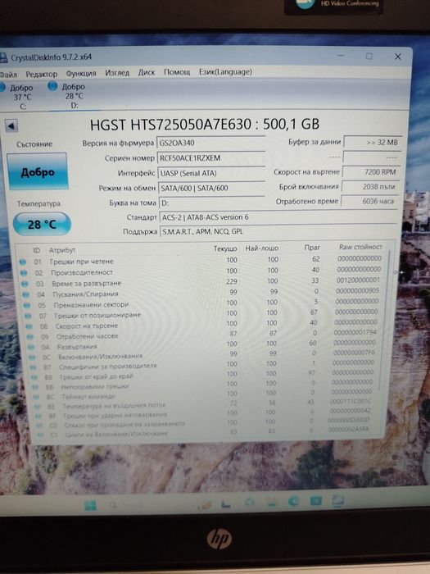Open the Файл menu
This screenshot has height=574, width=430.
(x=8, y=75)
